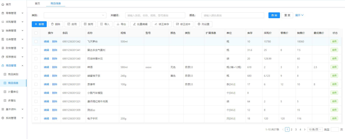Click 编辑 link for 啤酒 row

point(46,67)
